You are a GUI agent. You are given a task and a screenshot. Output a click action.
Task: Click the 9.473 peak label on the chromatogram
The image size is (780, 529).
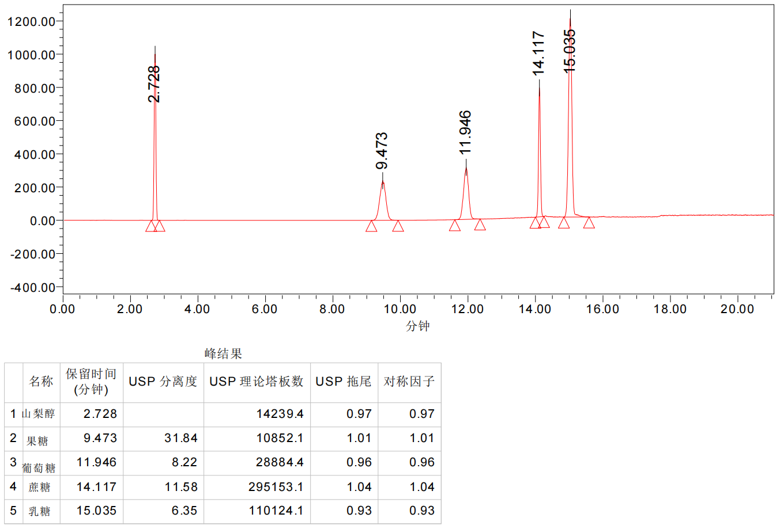[382, 151]
